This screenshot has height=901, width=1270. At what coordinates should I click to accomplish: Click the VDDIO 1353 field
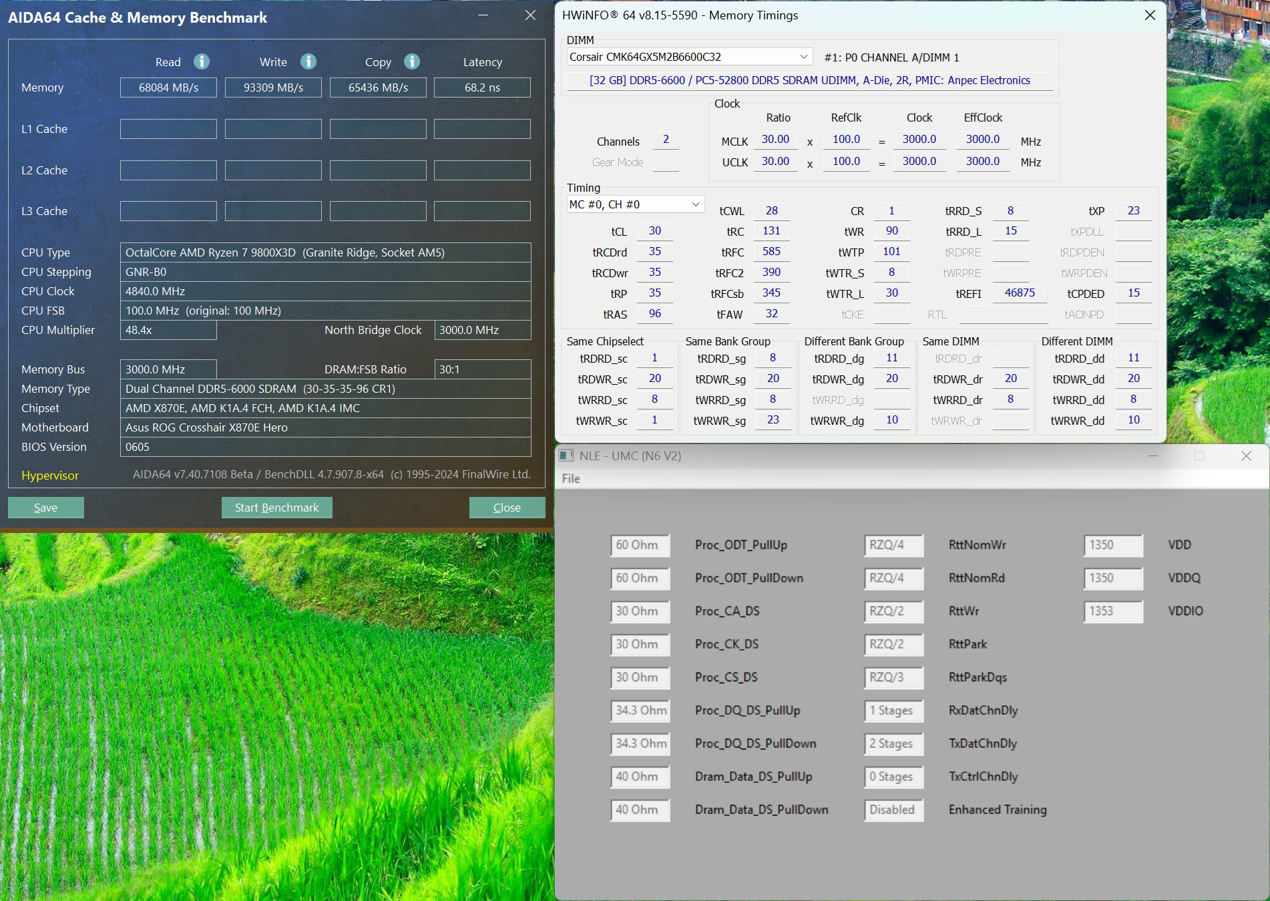[1113, 611]
